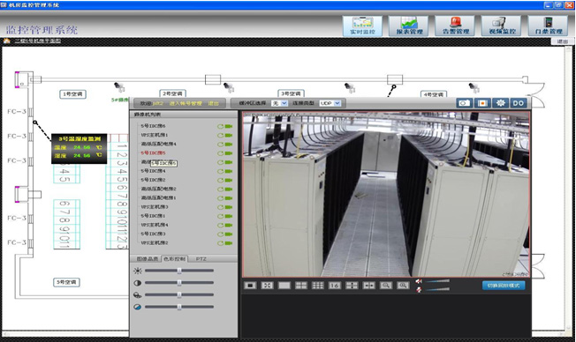This screenshot has width=576, height=342.
Task: Click the yellow 退出 logout link in video panel
Action: coord(213,104)
